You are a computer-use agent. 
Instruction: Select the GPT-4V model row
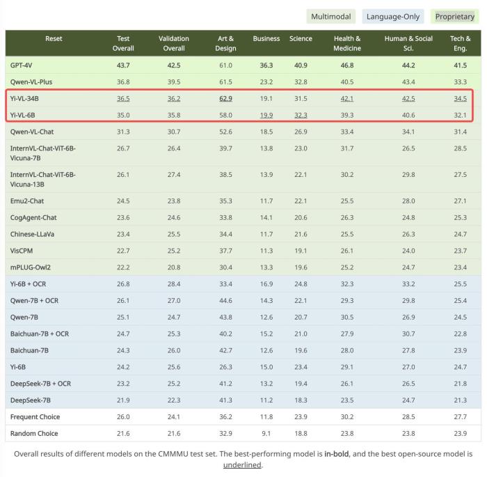pyautogui.click(x=243, y=65)
